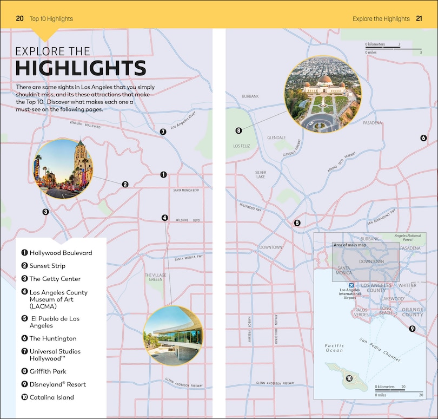This screenshot has width=438, height=419.
Task: Click the Hollywood street circular photo
Action: point(61,168)
